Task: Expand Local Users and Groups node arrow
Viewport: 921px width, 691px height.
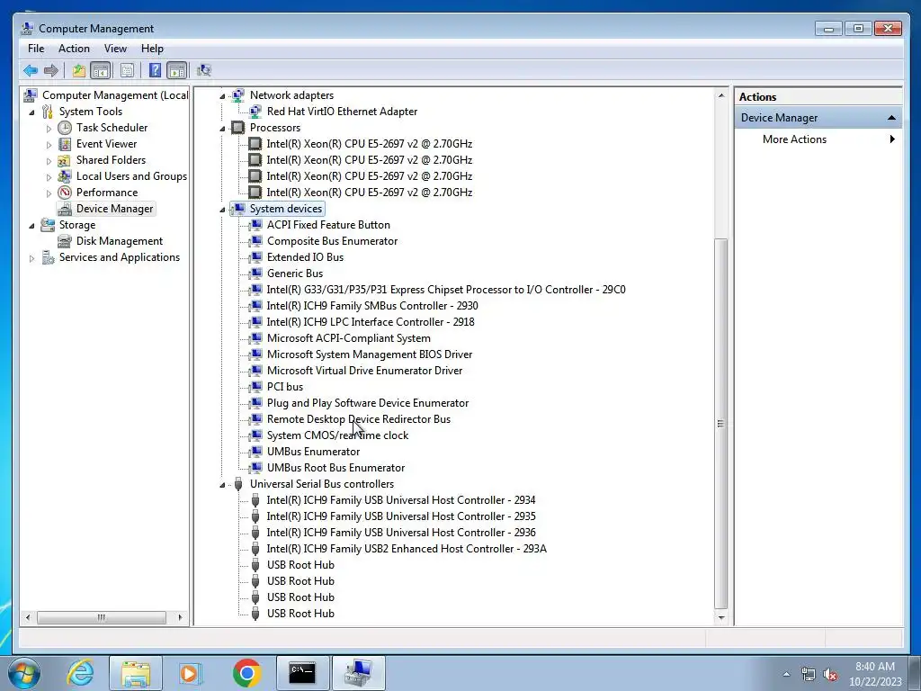Action: click(49, 177)
